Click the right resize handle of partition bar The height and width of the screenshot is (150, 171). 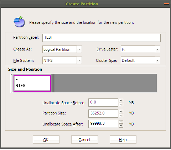coord(53,83)
